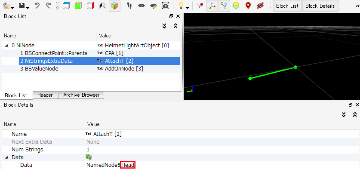Toggle the draw nodes icon
The width and height of the screenshot is (360, 169).
click(224, 6)
